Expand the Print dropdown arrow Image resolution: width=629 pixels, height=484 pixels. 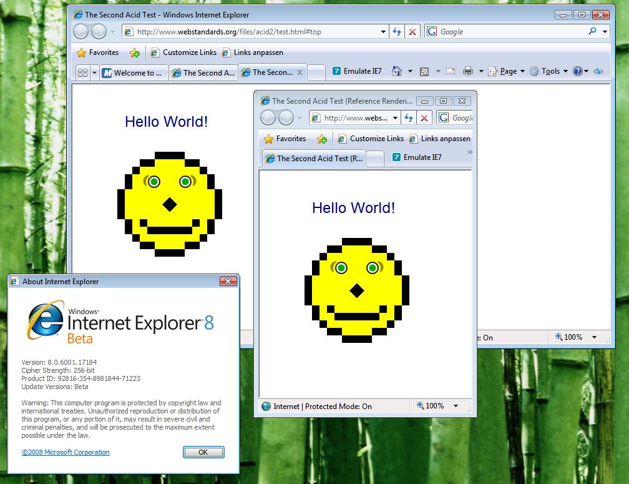tap(481, 71)
